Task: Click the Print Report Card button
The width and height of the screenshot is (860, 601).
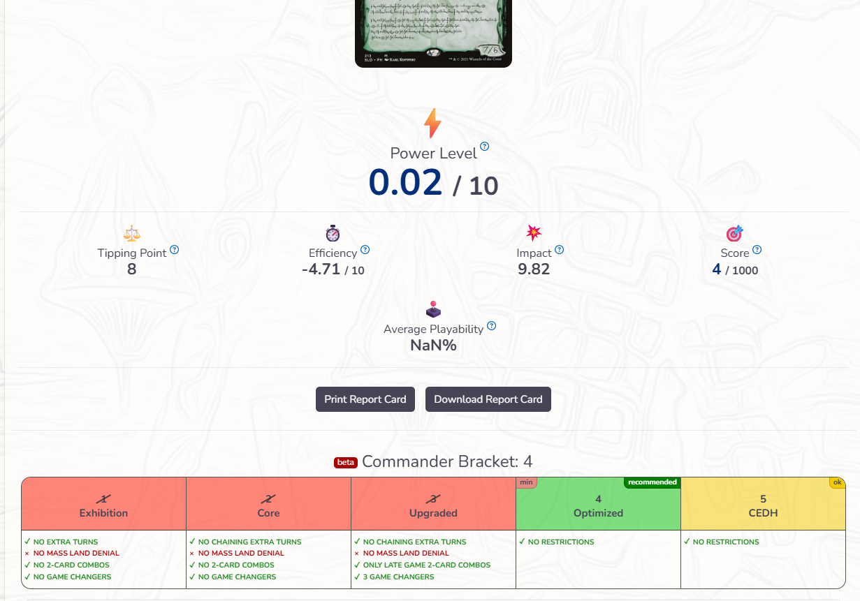Action: click(x=365, y=399)
